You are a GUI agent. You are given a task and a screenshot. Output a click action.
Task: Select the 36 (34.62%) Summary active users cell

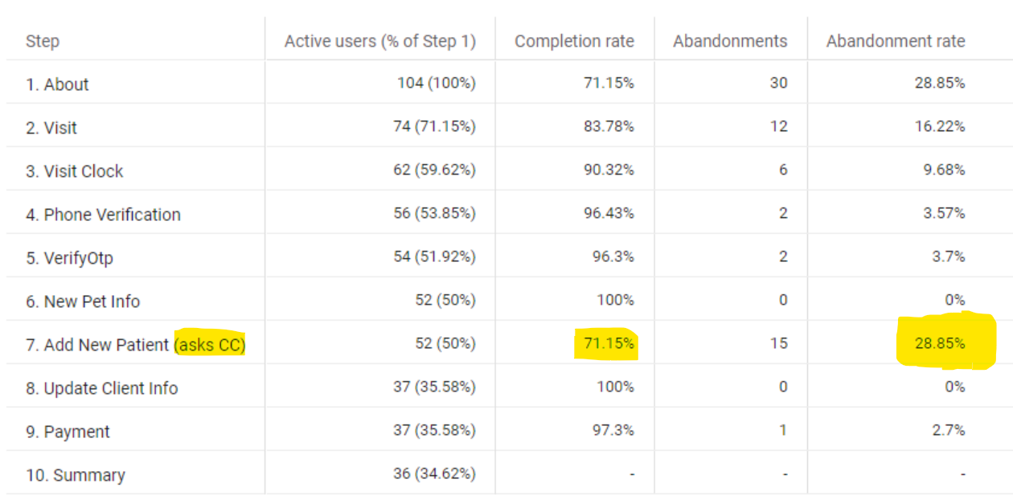pyautogui.click(x=434, y=473)
